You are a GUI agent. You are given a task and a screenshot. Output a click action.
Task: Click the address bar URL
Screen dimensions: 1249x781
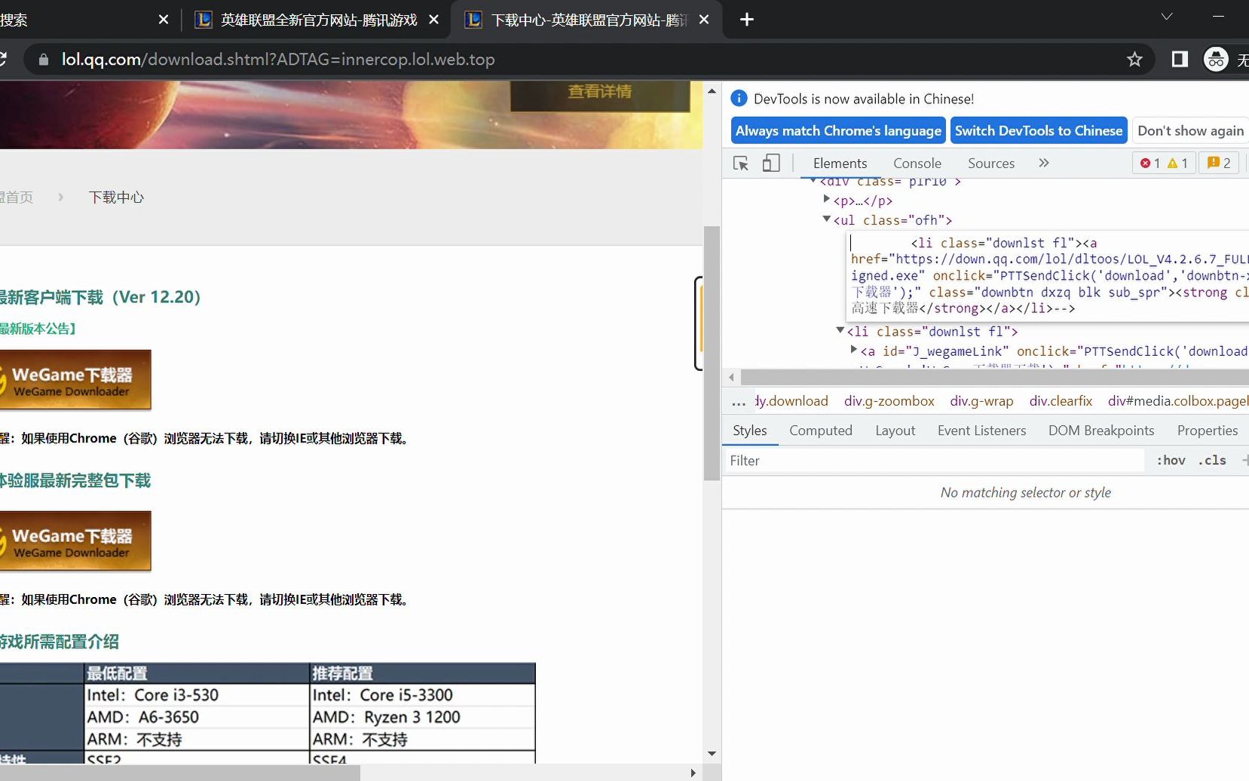click(x=278, y=60)
